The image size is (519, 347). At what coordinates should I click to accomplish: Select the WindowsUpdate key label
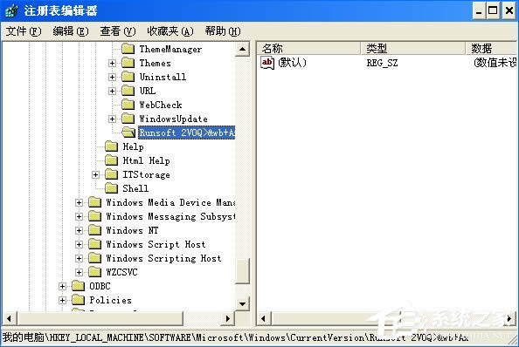[x=173, y=119]
